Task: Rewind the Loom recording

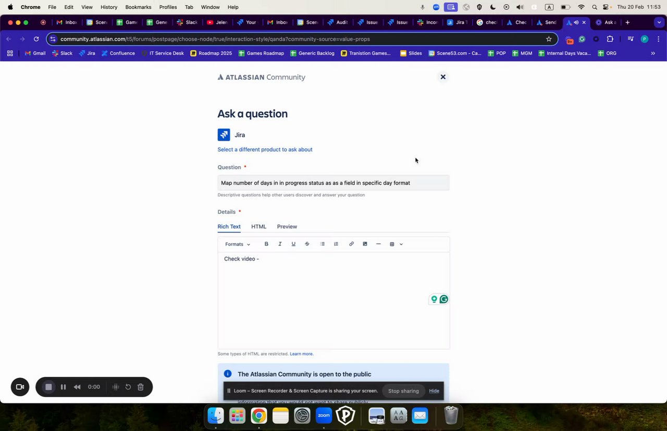Action: 77,387
